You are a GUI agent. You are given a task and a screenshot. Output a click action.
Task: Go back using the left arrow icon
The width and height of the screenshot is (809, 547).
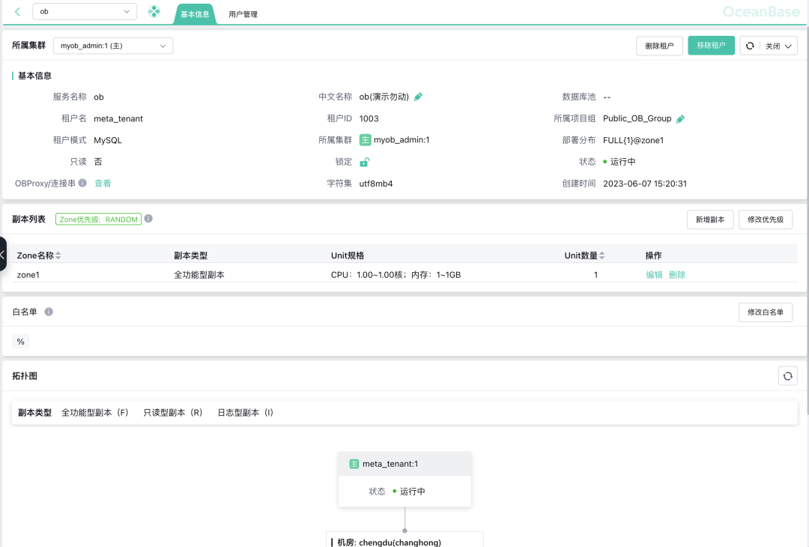tap(17, 12)
